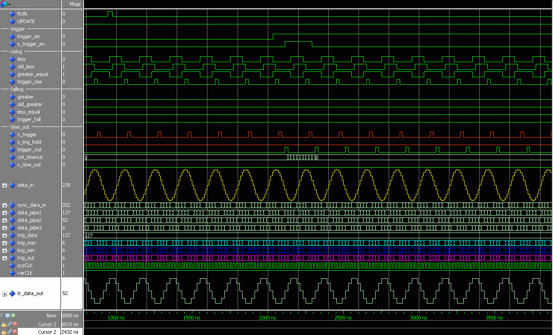The width and height of the screenshot is (553, 335).
Task: Select the varCLK signal name
Action: click(x=25, y=273)
